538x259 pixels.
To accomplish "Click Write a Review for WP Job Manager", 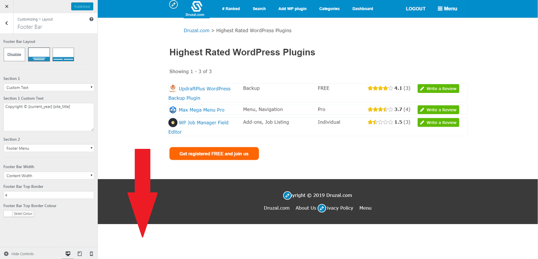I will 438,122.
